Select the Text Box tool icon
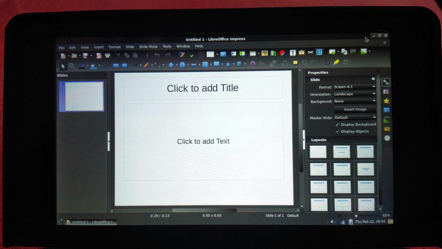442x249 pixels. coord(292,53)
